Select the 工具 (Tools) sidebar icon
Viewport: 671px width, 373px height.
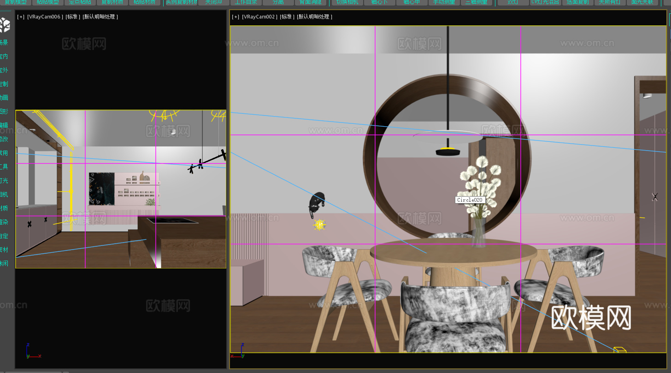(4, 166)
